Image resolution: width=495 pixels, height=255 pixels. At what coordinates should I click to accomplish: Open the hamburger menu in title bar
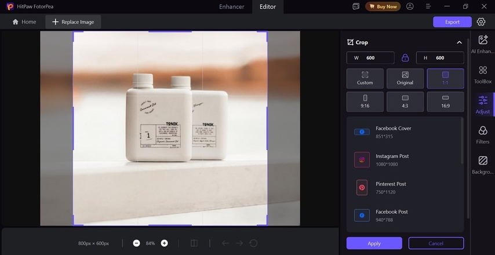[x=428, y=6]
